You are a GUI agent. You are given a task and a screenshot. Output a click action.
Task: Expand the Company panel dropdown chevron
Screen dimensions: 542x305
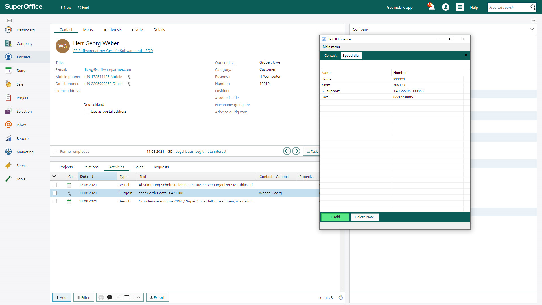(532, 29)
